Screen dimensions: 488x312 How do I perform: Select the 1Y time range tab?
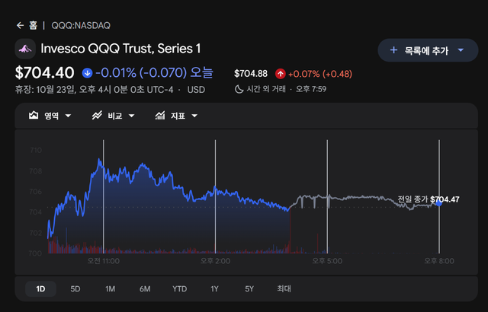point(214,289)
